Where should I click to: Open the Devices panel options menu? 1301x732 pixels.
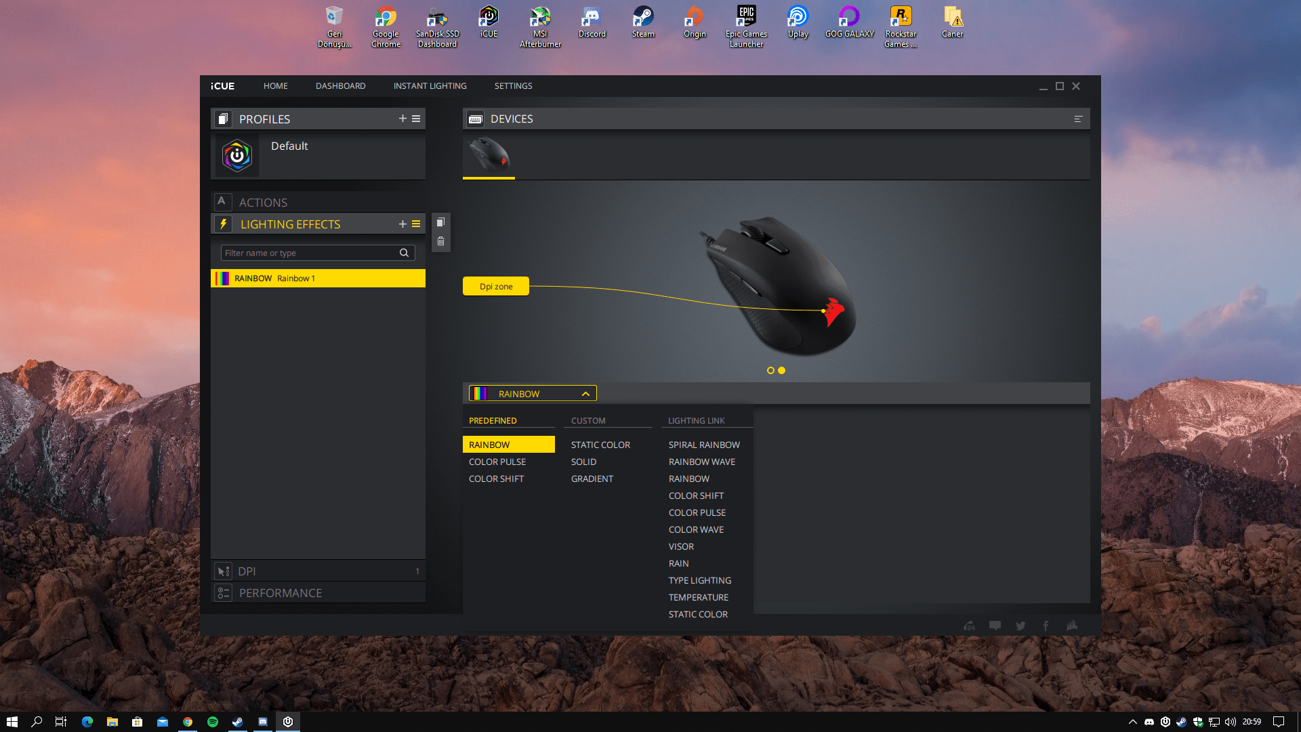(1078, 119)
